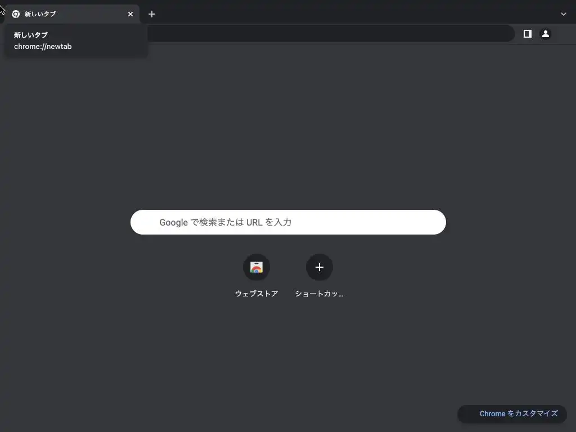Click the Chrome favicon on tab
The image size is (576, 432).
point(16,14)
